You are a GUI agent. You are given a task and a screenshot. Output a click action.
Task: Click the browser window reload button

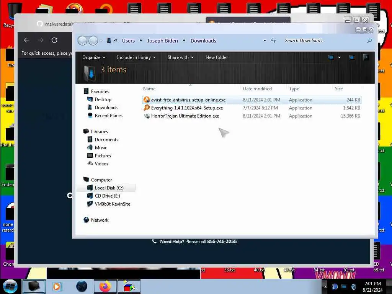54,40
